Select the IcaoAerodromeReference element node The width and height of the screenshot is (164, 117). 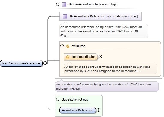tap(21, 63)
